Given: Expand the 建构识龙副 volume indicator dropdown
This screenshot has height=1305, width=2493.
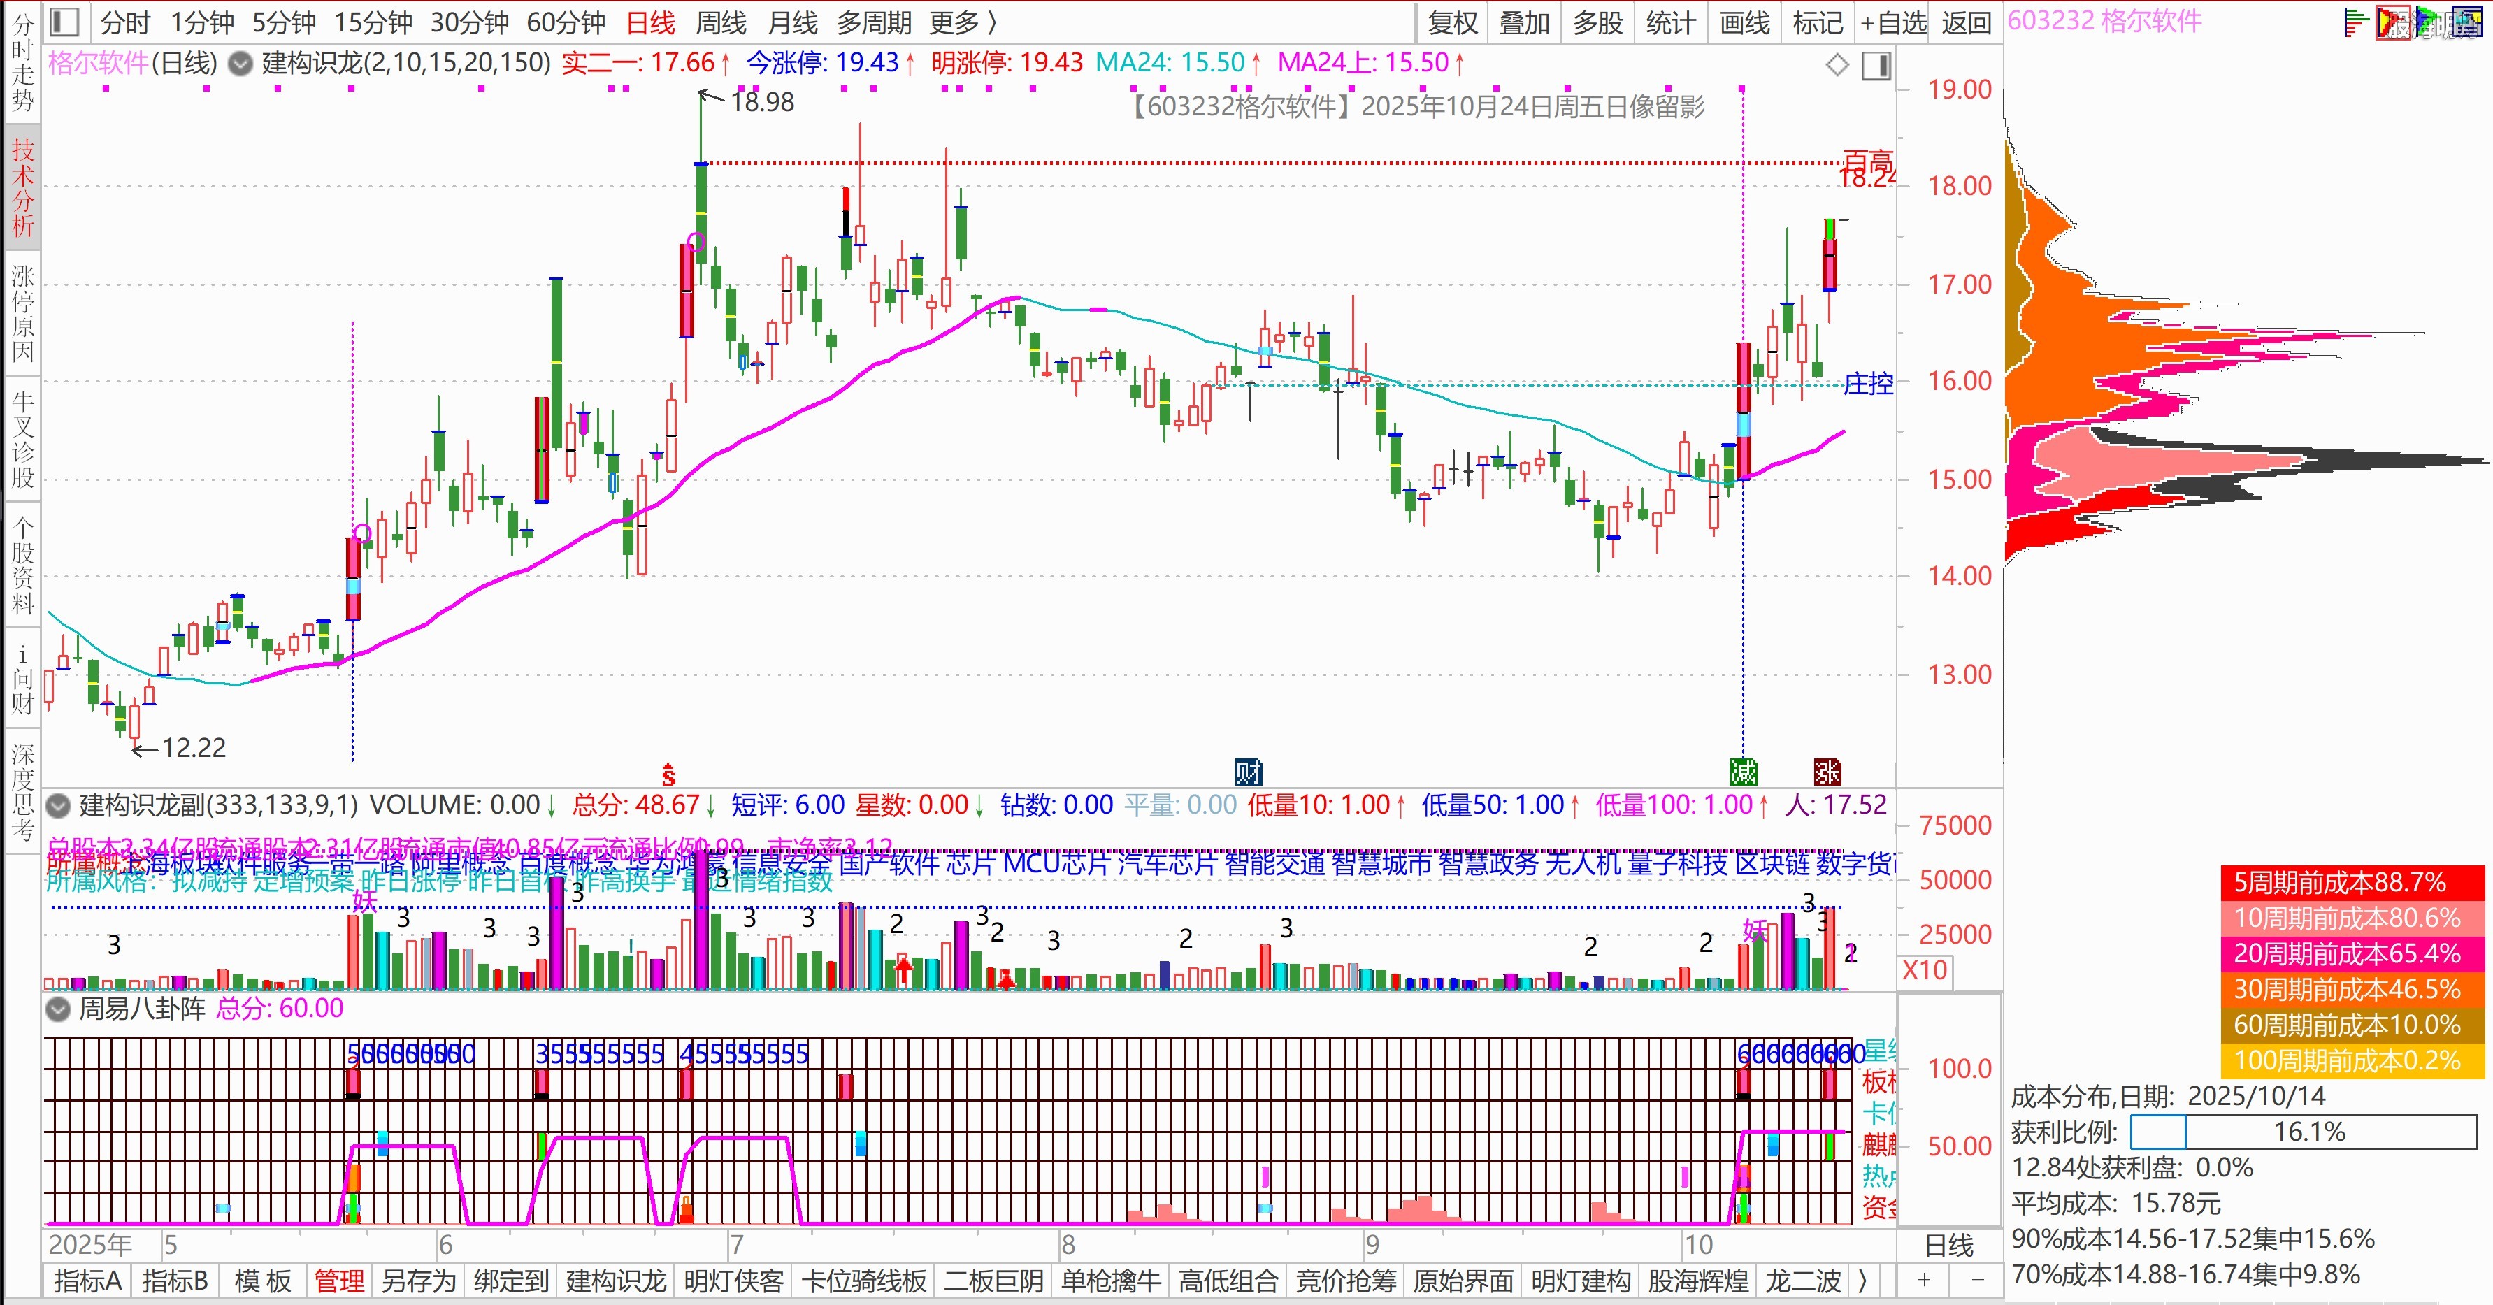Looking at the screenshot, I should pos(59,805).
